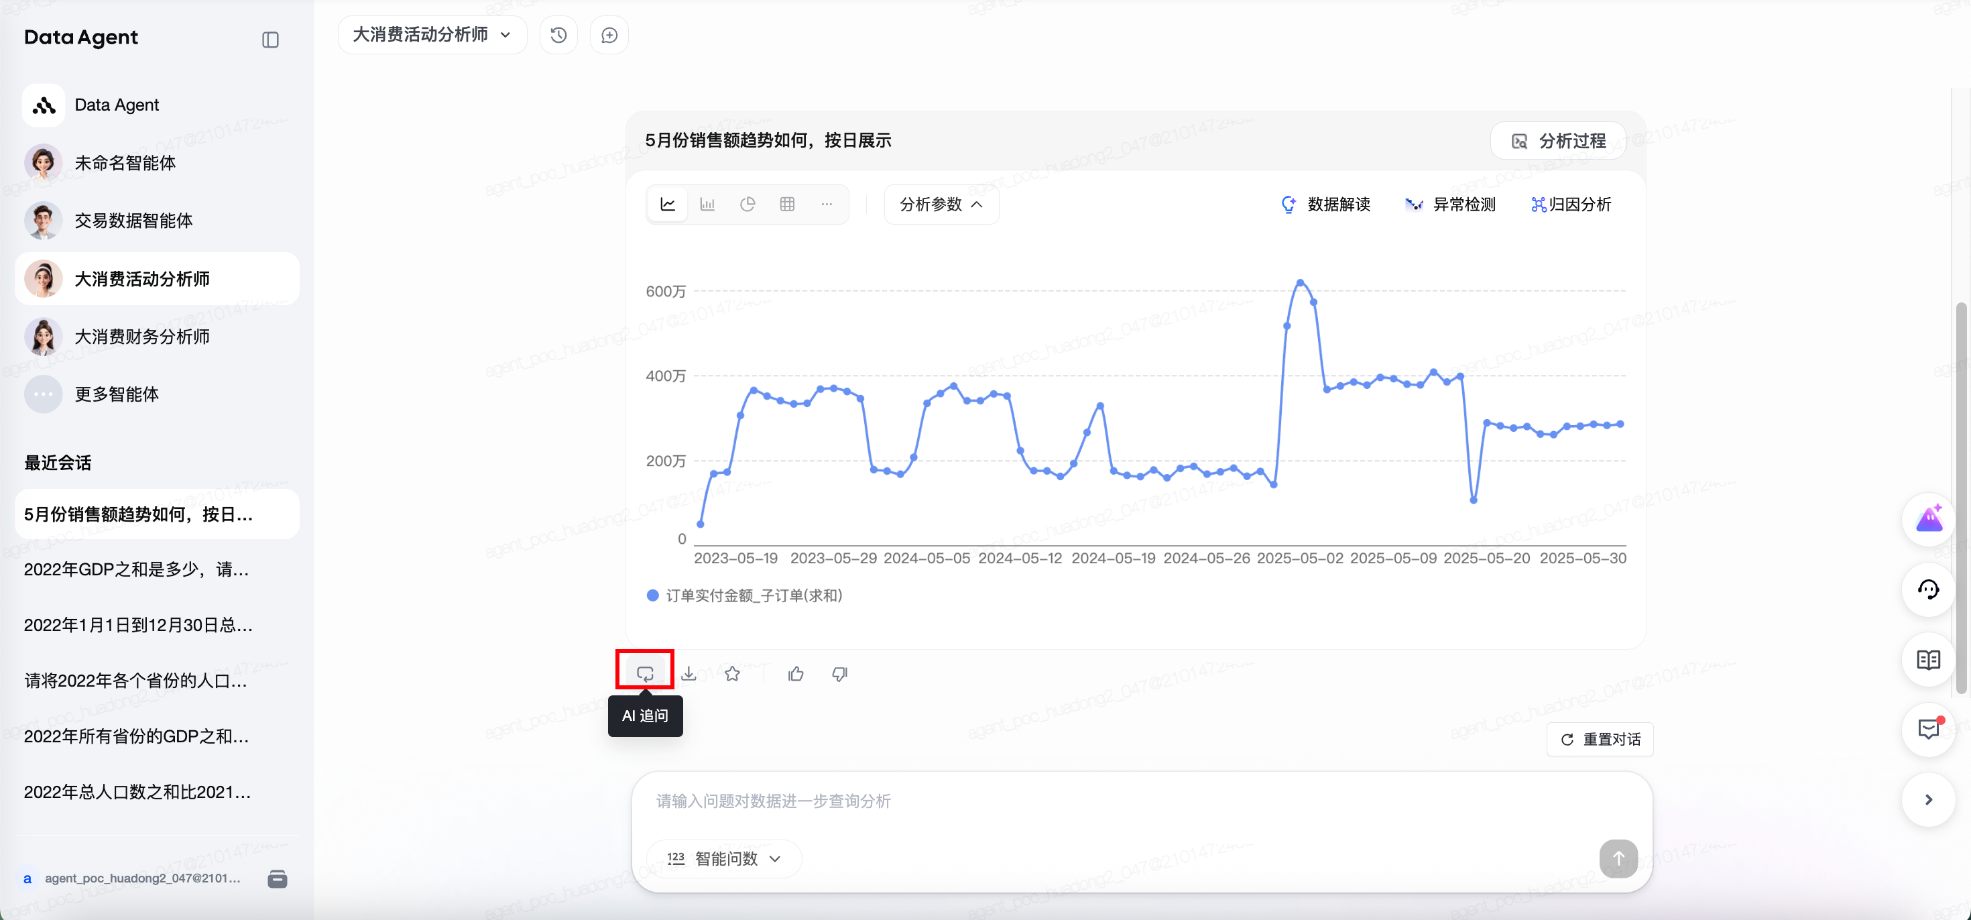Image resolution: width=1971 pixels, height=920 pixels.
Task: Download the chart result
Action: coord(689,673)
